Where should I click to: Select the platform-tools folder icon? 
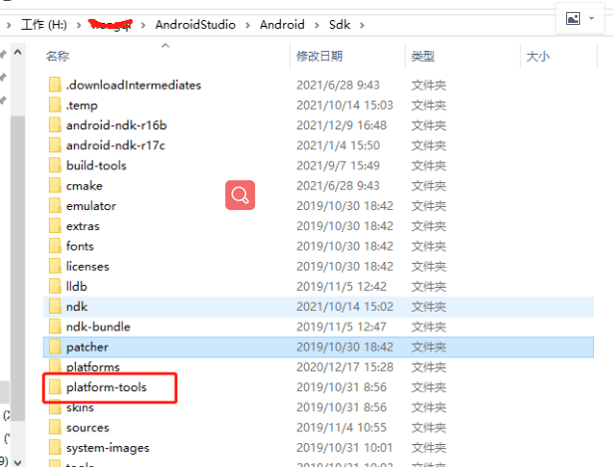[x=55, y=387]
